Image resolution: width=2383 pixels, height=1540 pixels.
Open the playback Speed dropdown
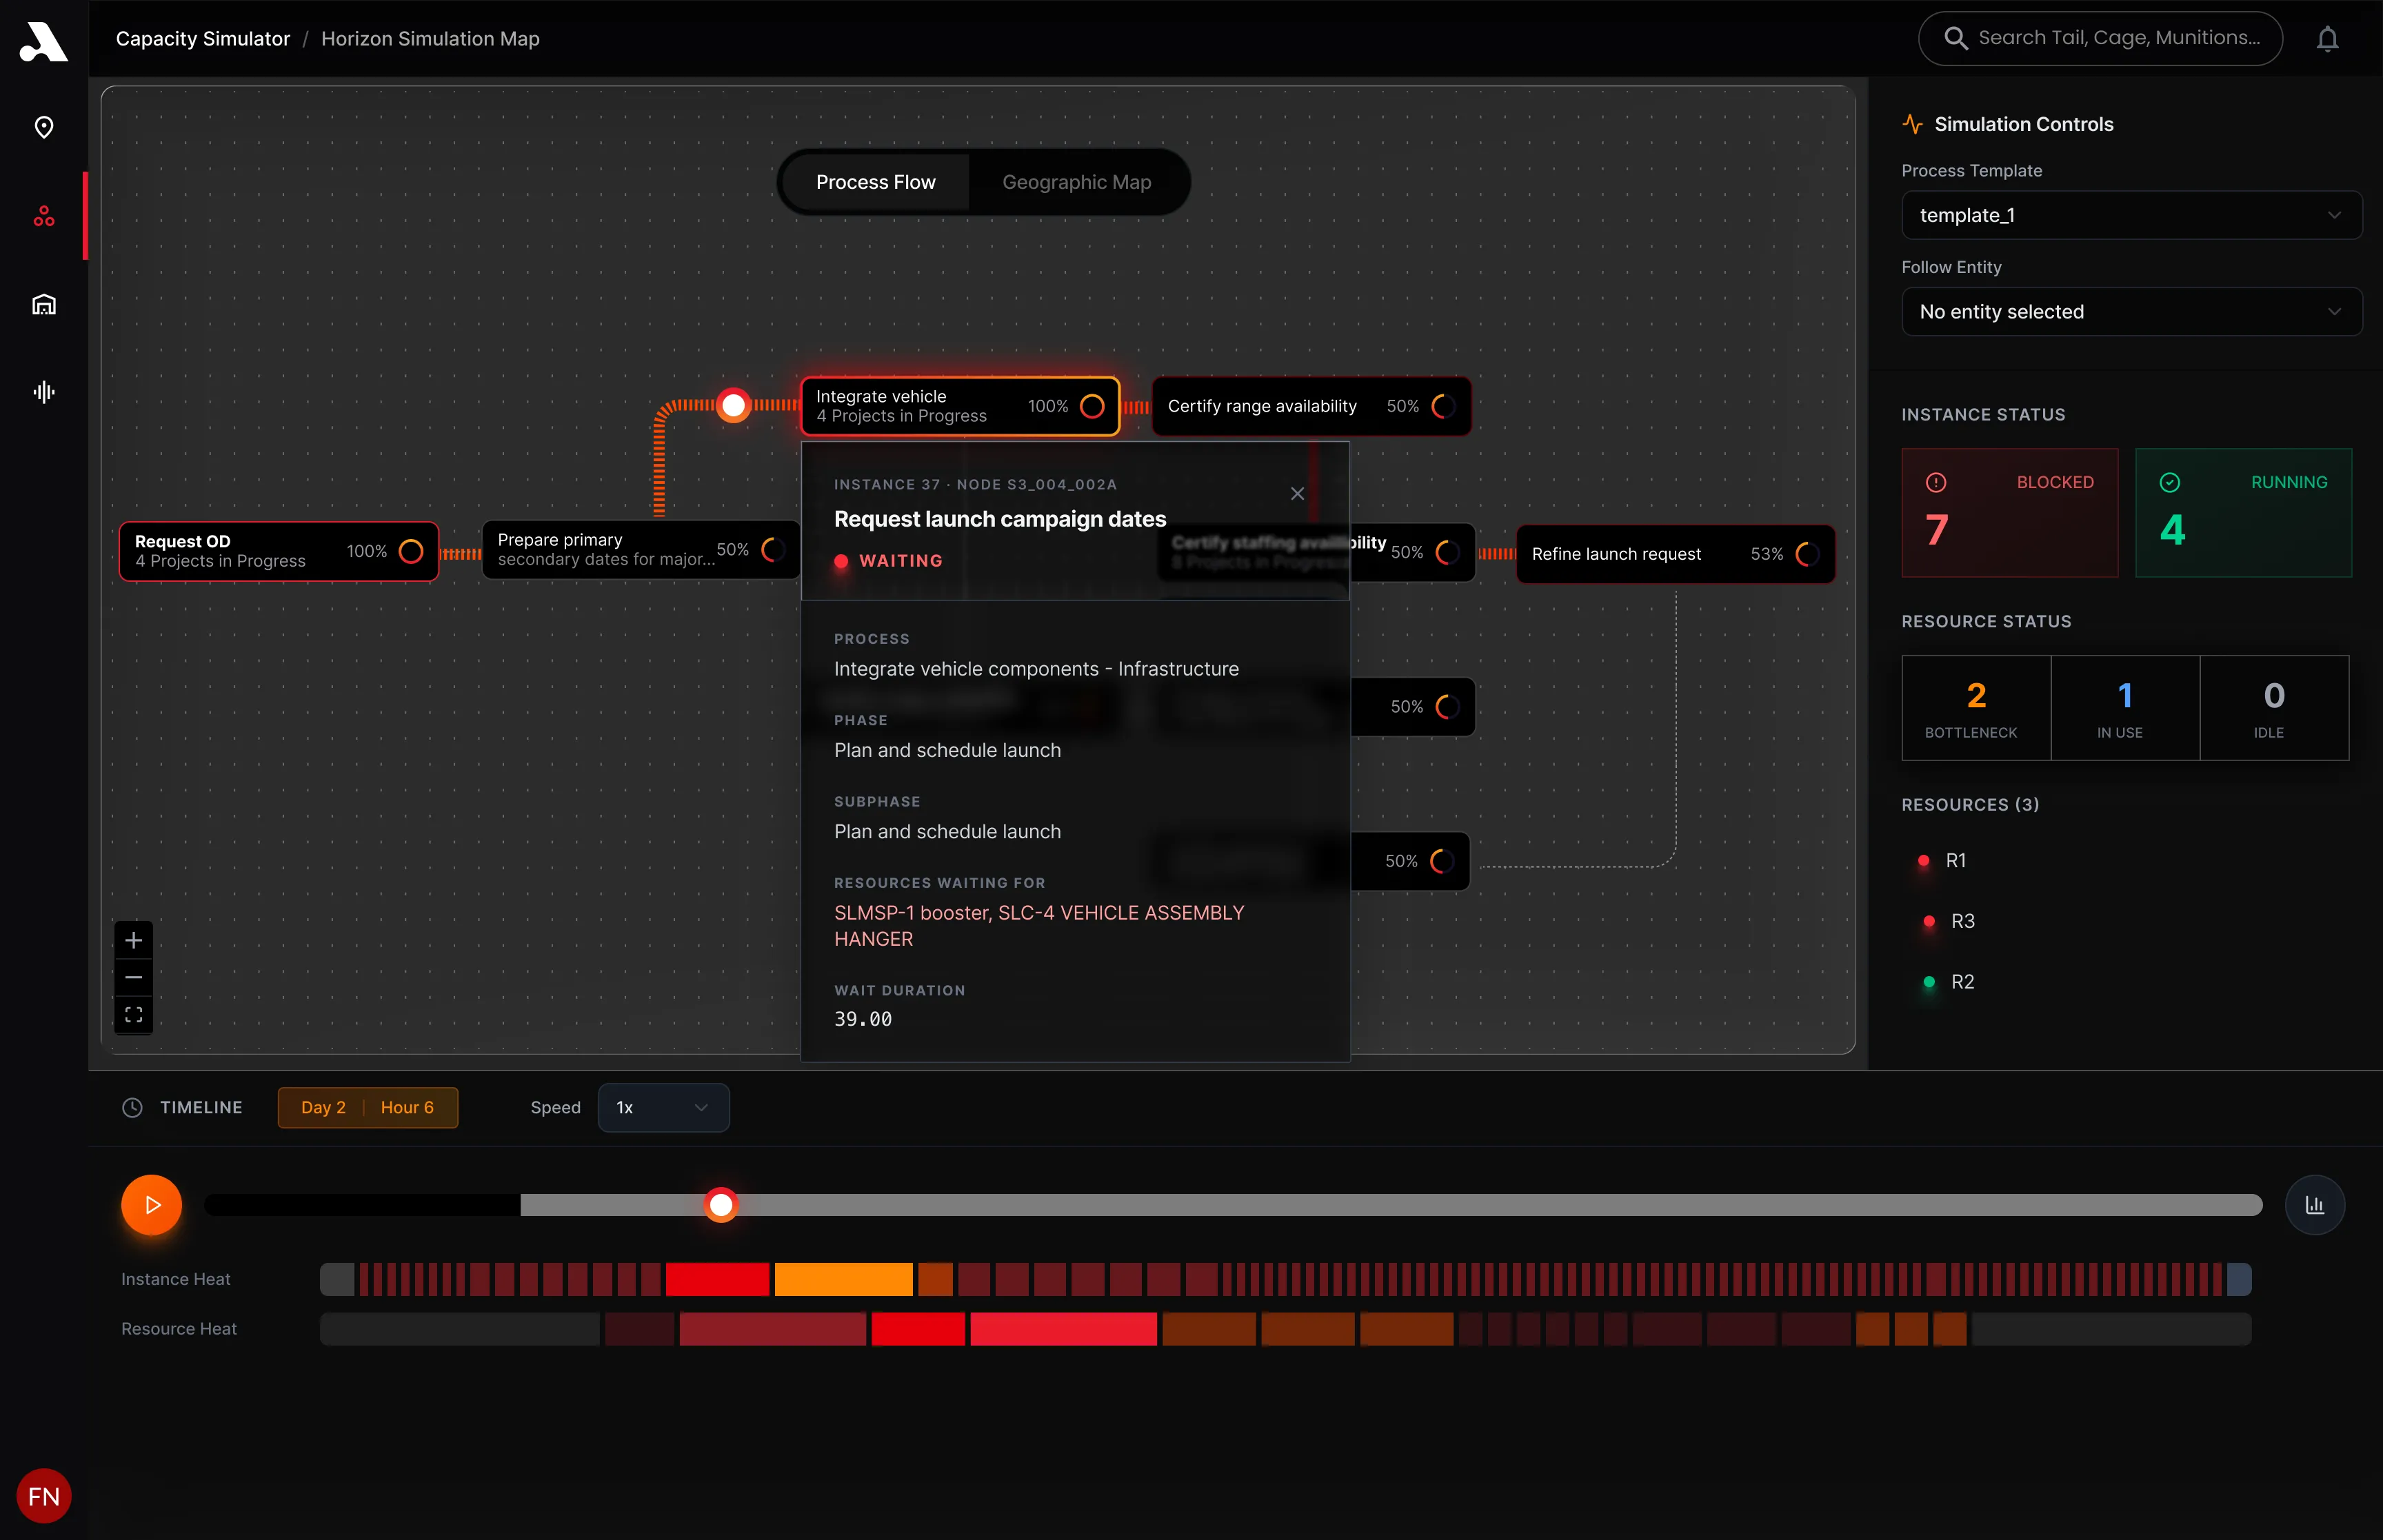663,1107
